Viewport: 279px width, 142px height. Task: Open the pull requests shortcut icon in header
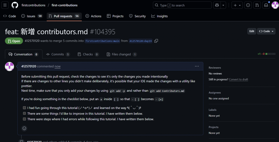(x=257, y=5)
